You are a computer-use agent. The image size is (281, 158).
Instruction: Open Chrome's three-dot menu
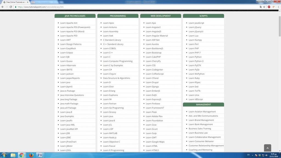click(278, 7)
